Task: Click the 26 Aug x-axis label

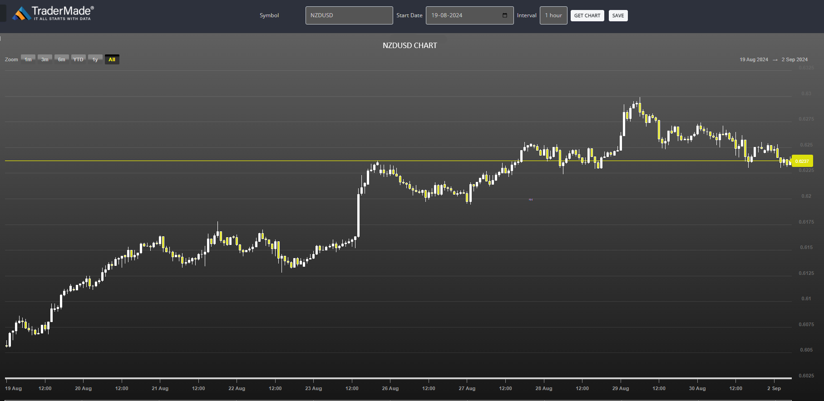Action: 390,388
